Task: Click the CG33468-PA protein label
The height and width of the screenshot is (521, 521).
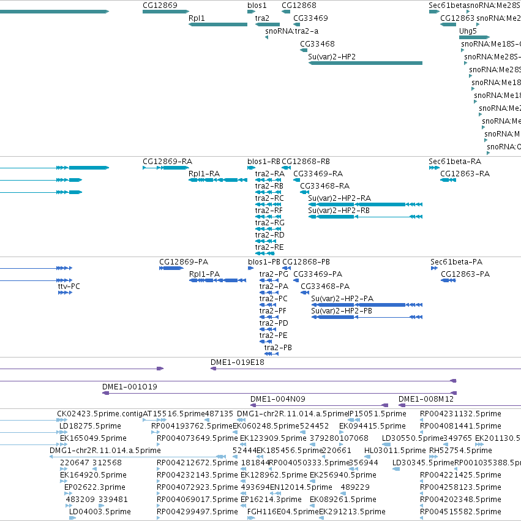Action: point(325,287)
